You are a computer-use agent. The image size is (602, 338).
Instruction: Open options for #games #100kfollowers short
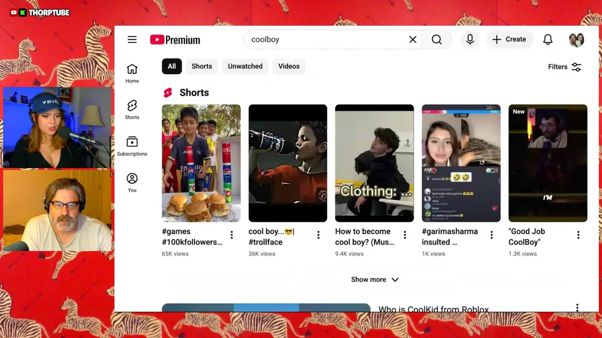point(231,235)
